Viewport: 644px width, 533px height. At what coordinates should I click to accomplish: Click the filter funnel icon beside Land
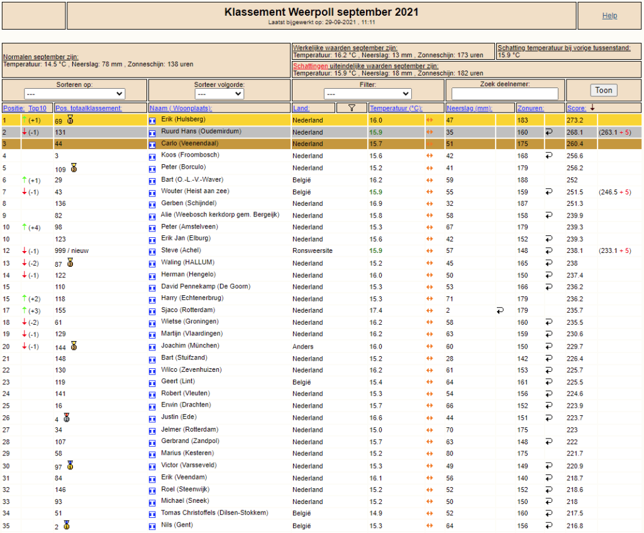coord(352,108)
